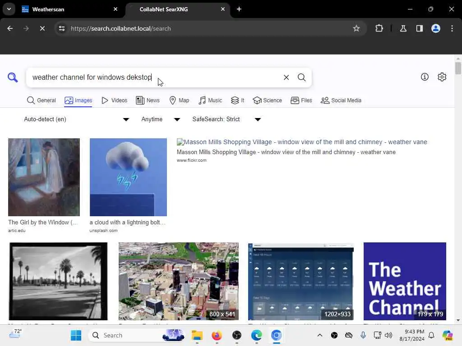
Task: Open the aerial city image 800 x 541
Action: [x=179, y=281]
